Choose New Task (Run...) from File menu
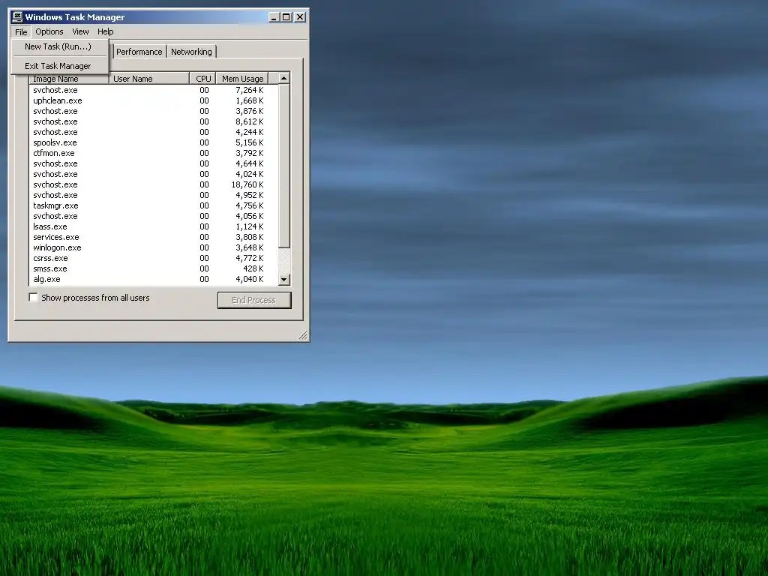This screenshot has height=576, width=768. 58,46
